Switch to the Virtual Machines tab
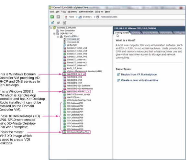Viewport: 188px width, 160px height. (x=150, y=33)
